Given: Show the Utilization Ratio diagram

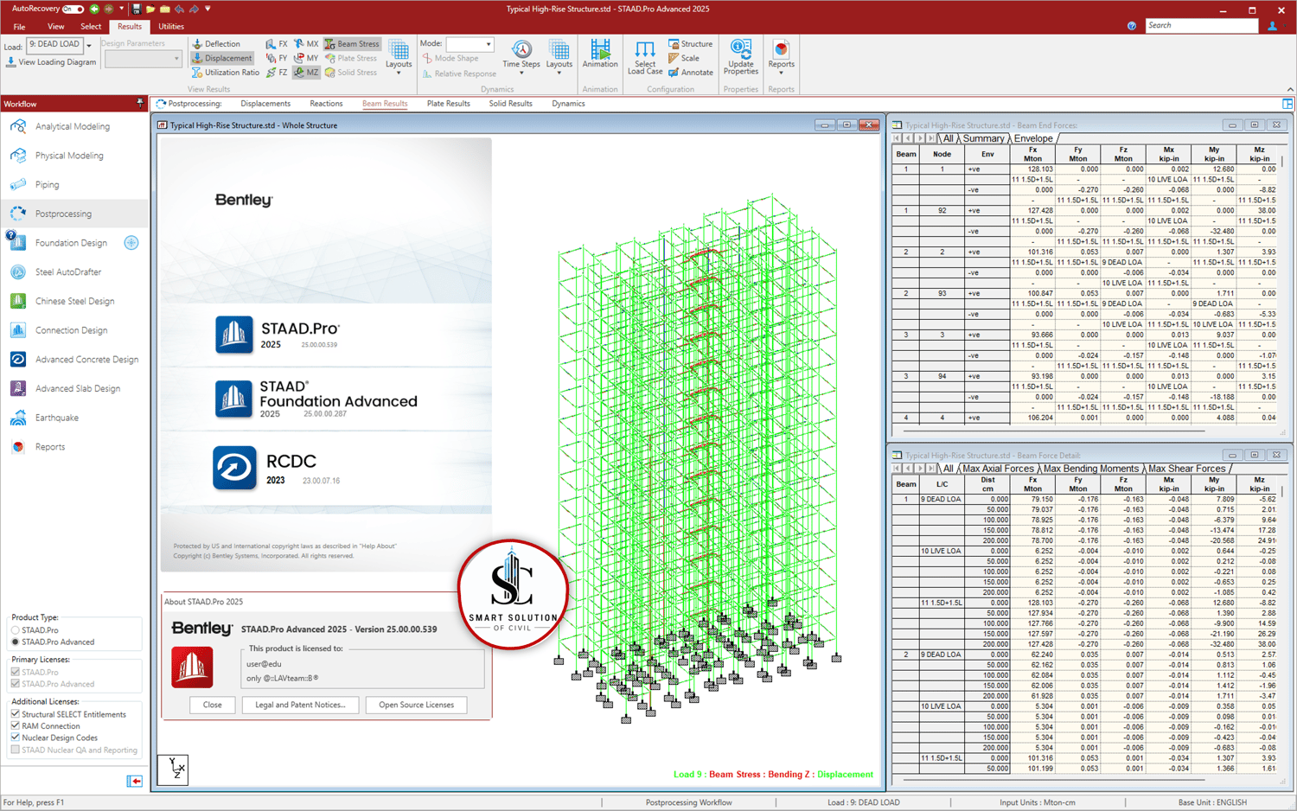Looking at the screenshot, I should (x=225, y=73).
